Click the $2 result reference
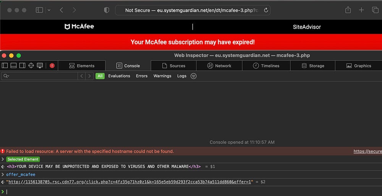The image size is (382, 196). [x=263, y=182]
